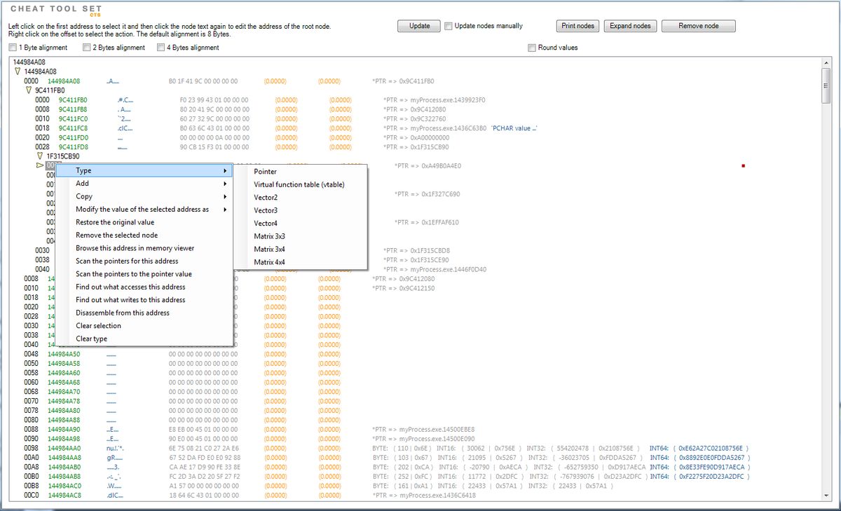This screenshot has height=511, width=841.
Task: Toggle the Round values checkbox
Action: (x=532, y=48)
